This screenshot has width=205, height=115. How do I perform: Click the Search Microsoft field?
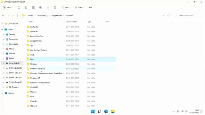tap(188, 15)
